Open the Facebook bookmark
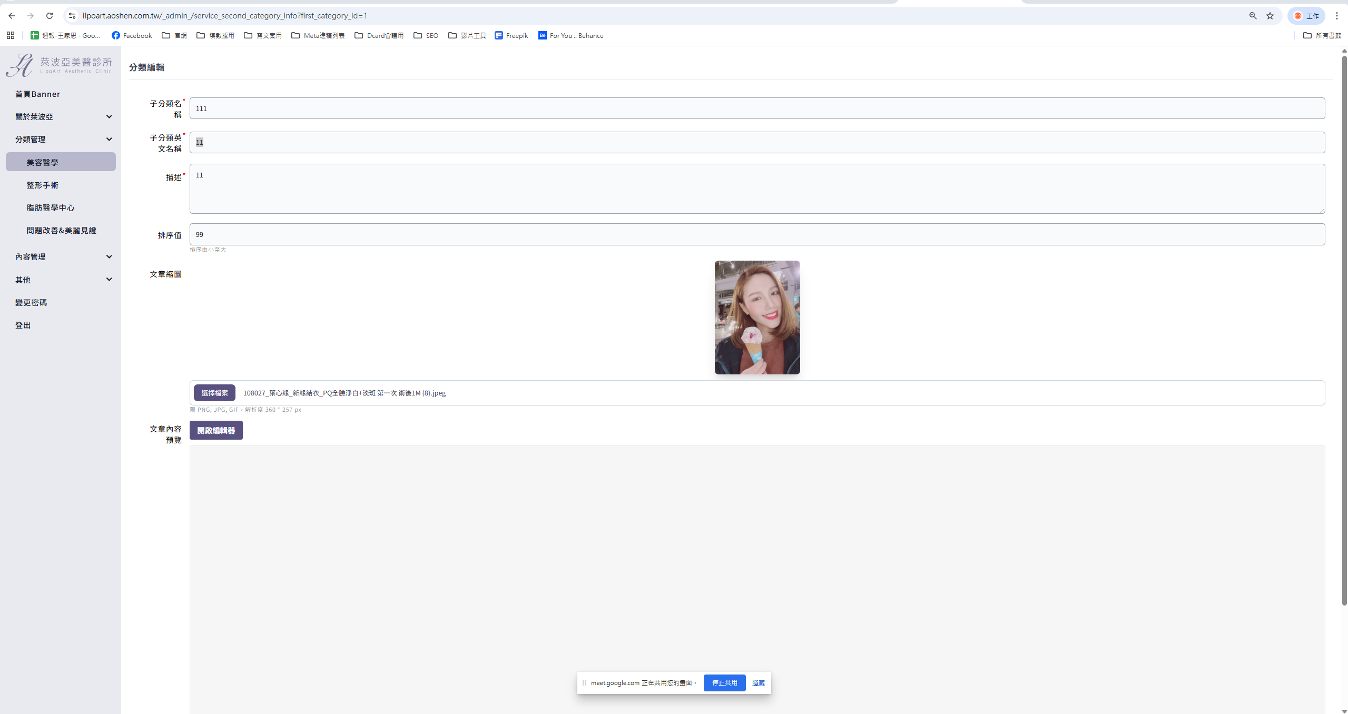This screenshot has height=714, width=1348. (x=132, y=35)
